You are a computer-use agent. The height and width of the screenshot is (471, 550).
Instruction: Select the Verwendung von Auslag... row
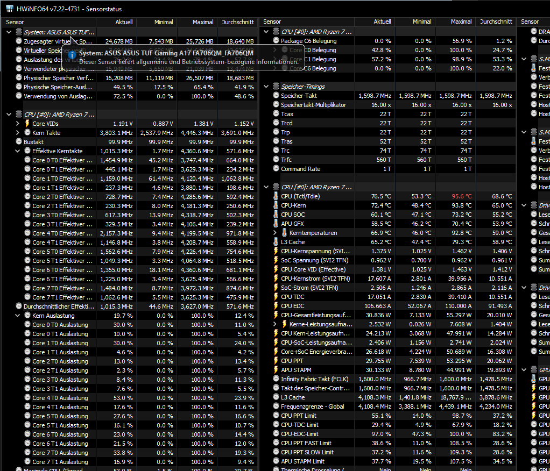tap(130, 96)
